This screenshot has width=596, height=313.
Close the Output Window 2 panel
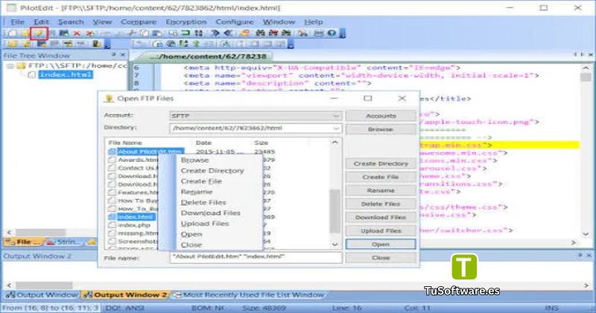click(x=589, y=256)
